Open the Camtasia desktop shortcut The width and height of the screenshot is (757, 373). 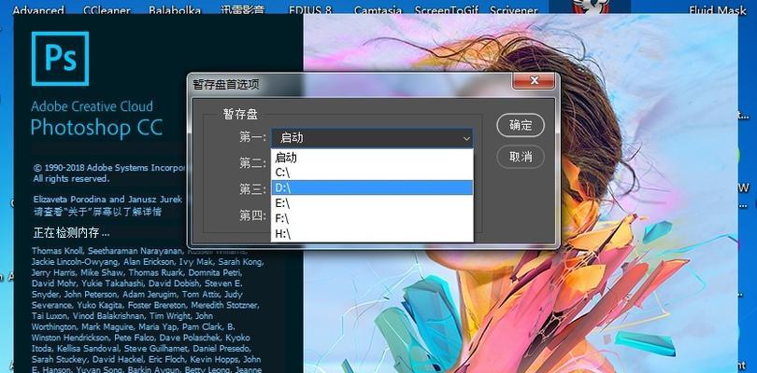click(x=378, y=10)
